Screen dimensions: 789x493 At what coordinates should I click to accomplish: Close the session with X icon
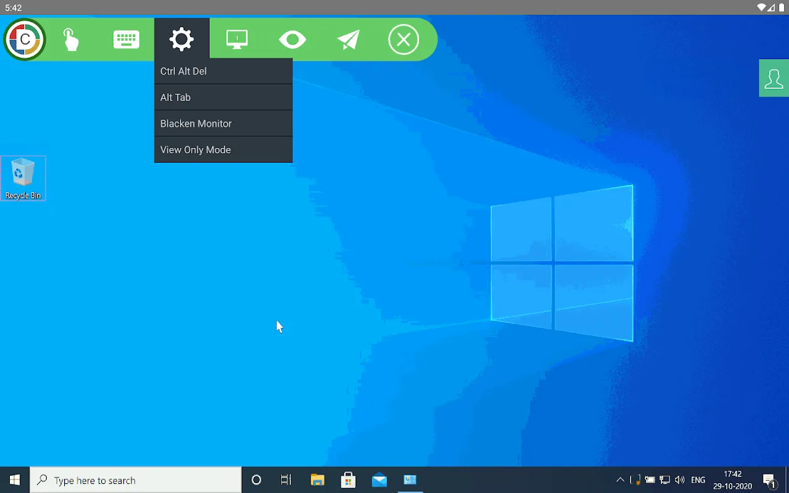pos(403,40)
